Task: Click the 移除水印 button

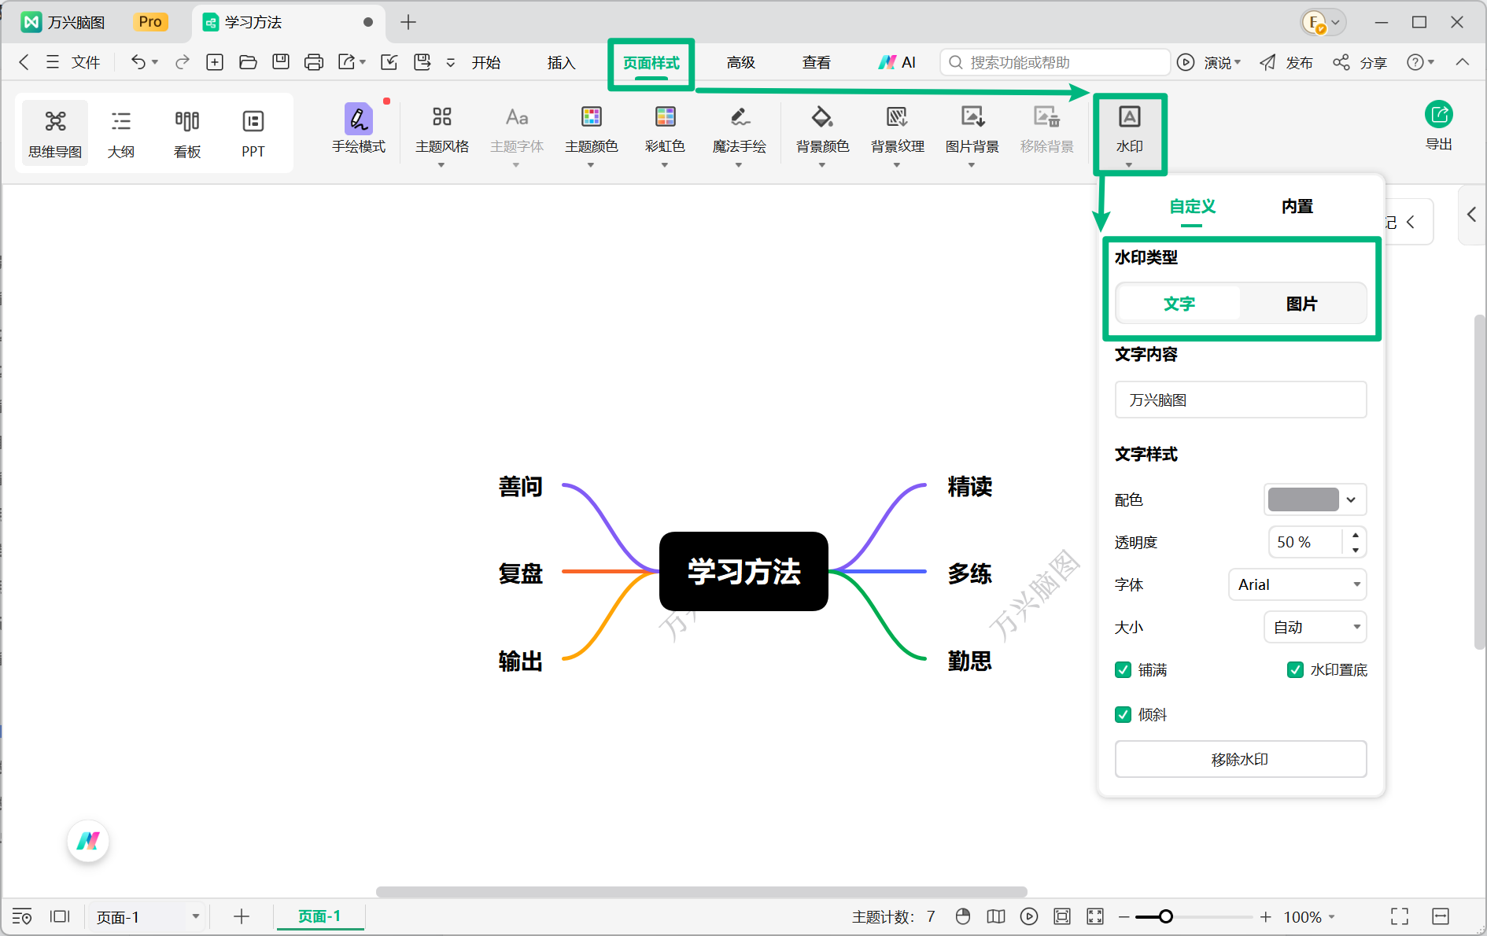Action: 1240,759
